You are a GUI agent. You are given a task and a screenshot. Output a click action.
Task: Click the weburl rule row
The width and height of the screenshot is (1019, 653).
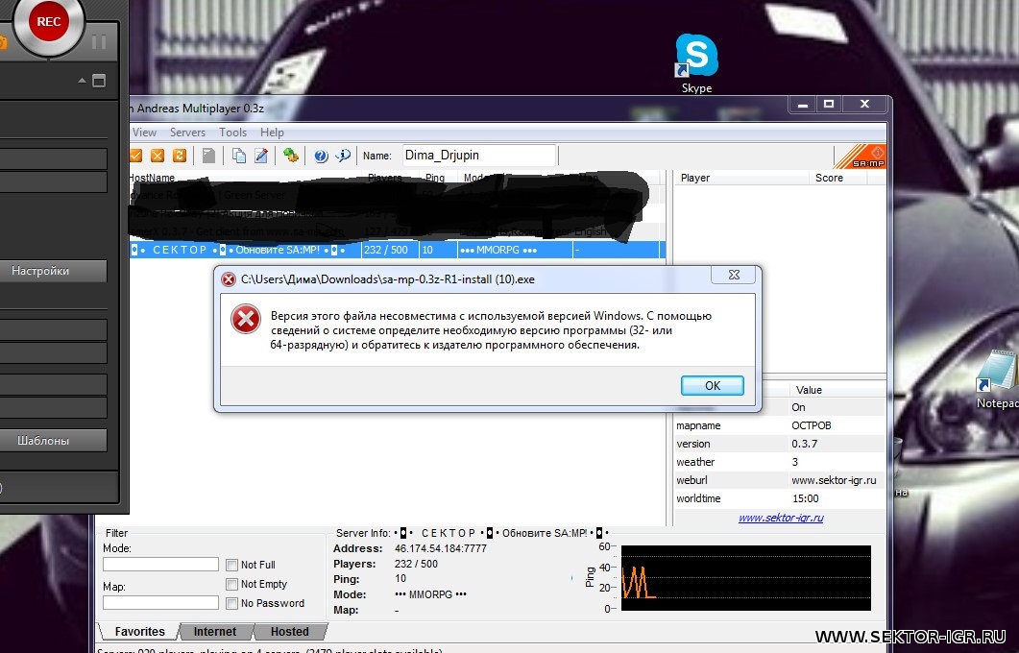780,480
